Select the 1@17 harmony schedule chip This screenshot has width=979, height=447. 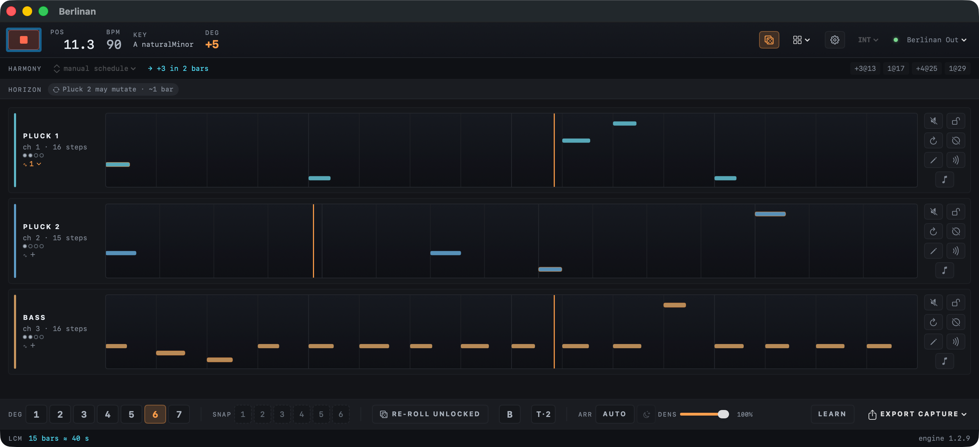pos(895,68)
